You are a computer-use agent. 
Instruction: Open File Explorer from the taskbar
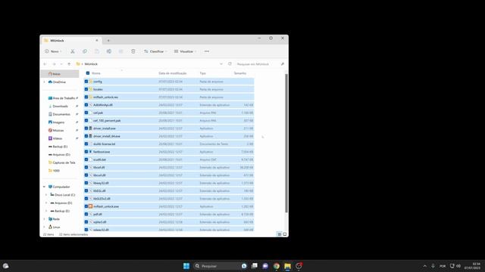click(287, 266)
